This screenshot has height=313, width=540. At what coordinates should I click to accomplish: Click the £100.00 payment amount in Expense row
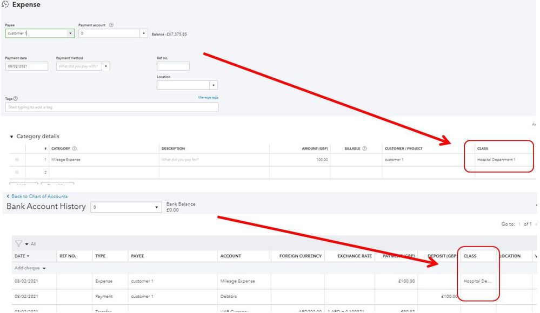[x=406, y=281]
